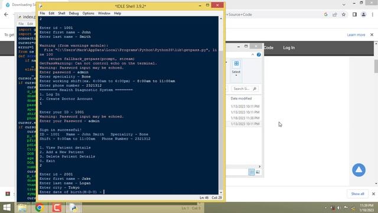Show hidden system tray icons
The width and height of the screenshot is (378, 213).
click(325, 208)
